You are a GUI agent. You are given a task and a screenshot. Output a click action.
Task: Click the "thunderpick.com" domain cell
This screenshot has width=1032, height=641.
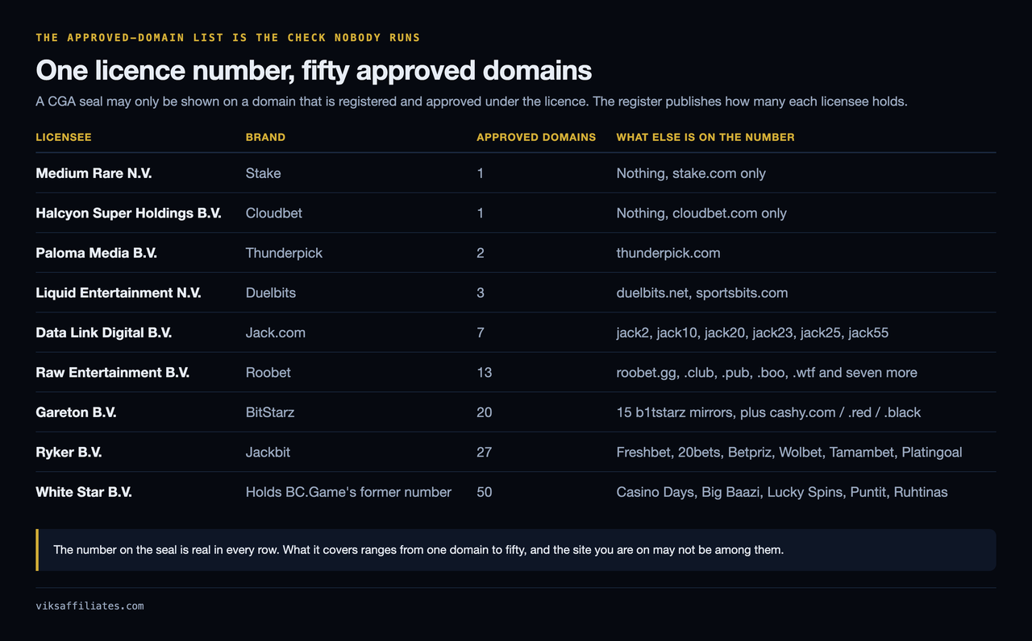coord(668,253)
